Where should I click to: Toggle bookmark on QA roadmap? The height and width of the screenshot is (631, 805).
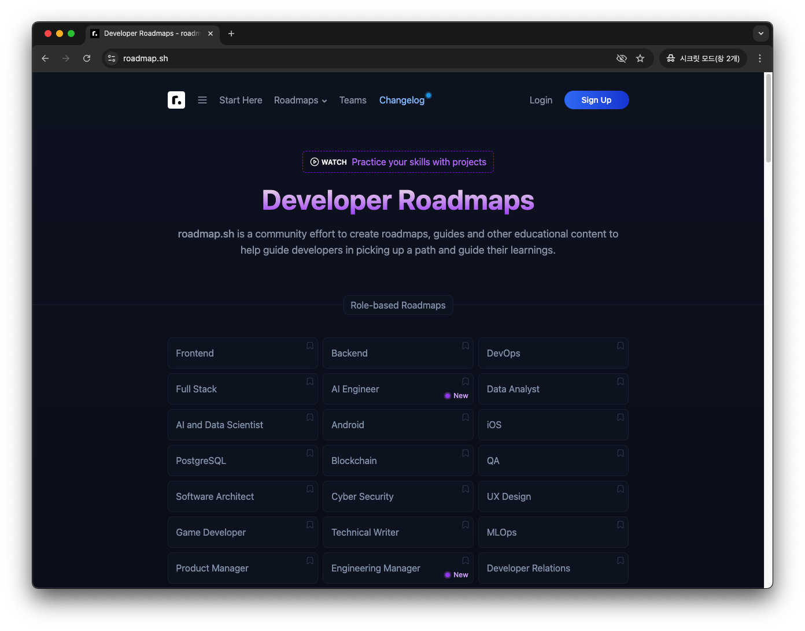click(621, 453)
